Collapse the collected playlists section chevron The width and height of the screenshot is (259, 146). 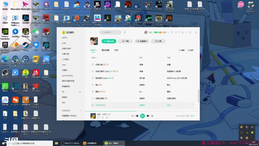click(x=81, y=110)
